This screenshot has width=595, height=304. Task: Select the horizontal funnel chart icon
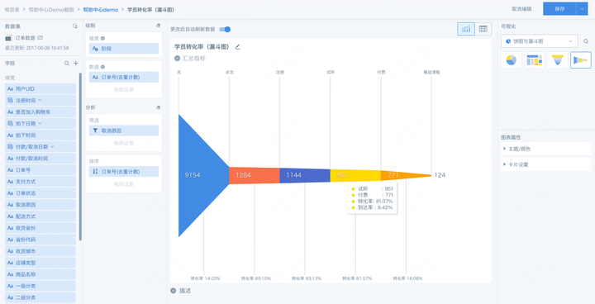[x=581, y=60]
